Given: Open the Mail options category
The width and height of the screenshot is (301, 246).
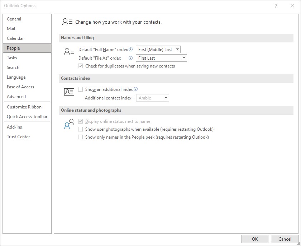Looking at the screenshot, I should click(27, 29).
